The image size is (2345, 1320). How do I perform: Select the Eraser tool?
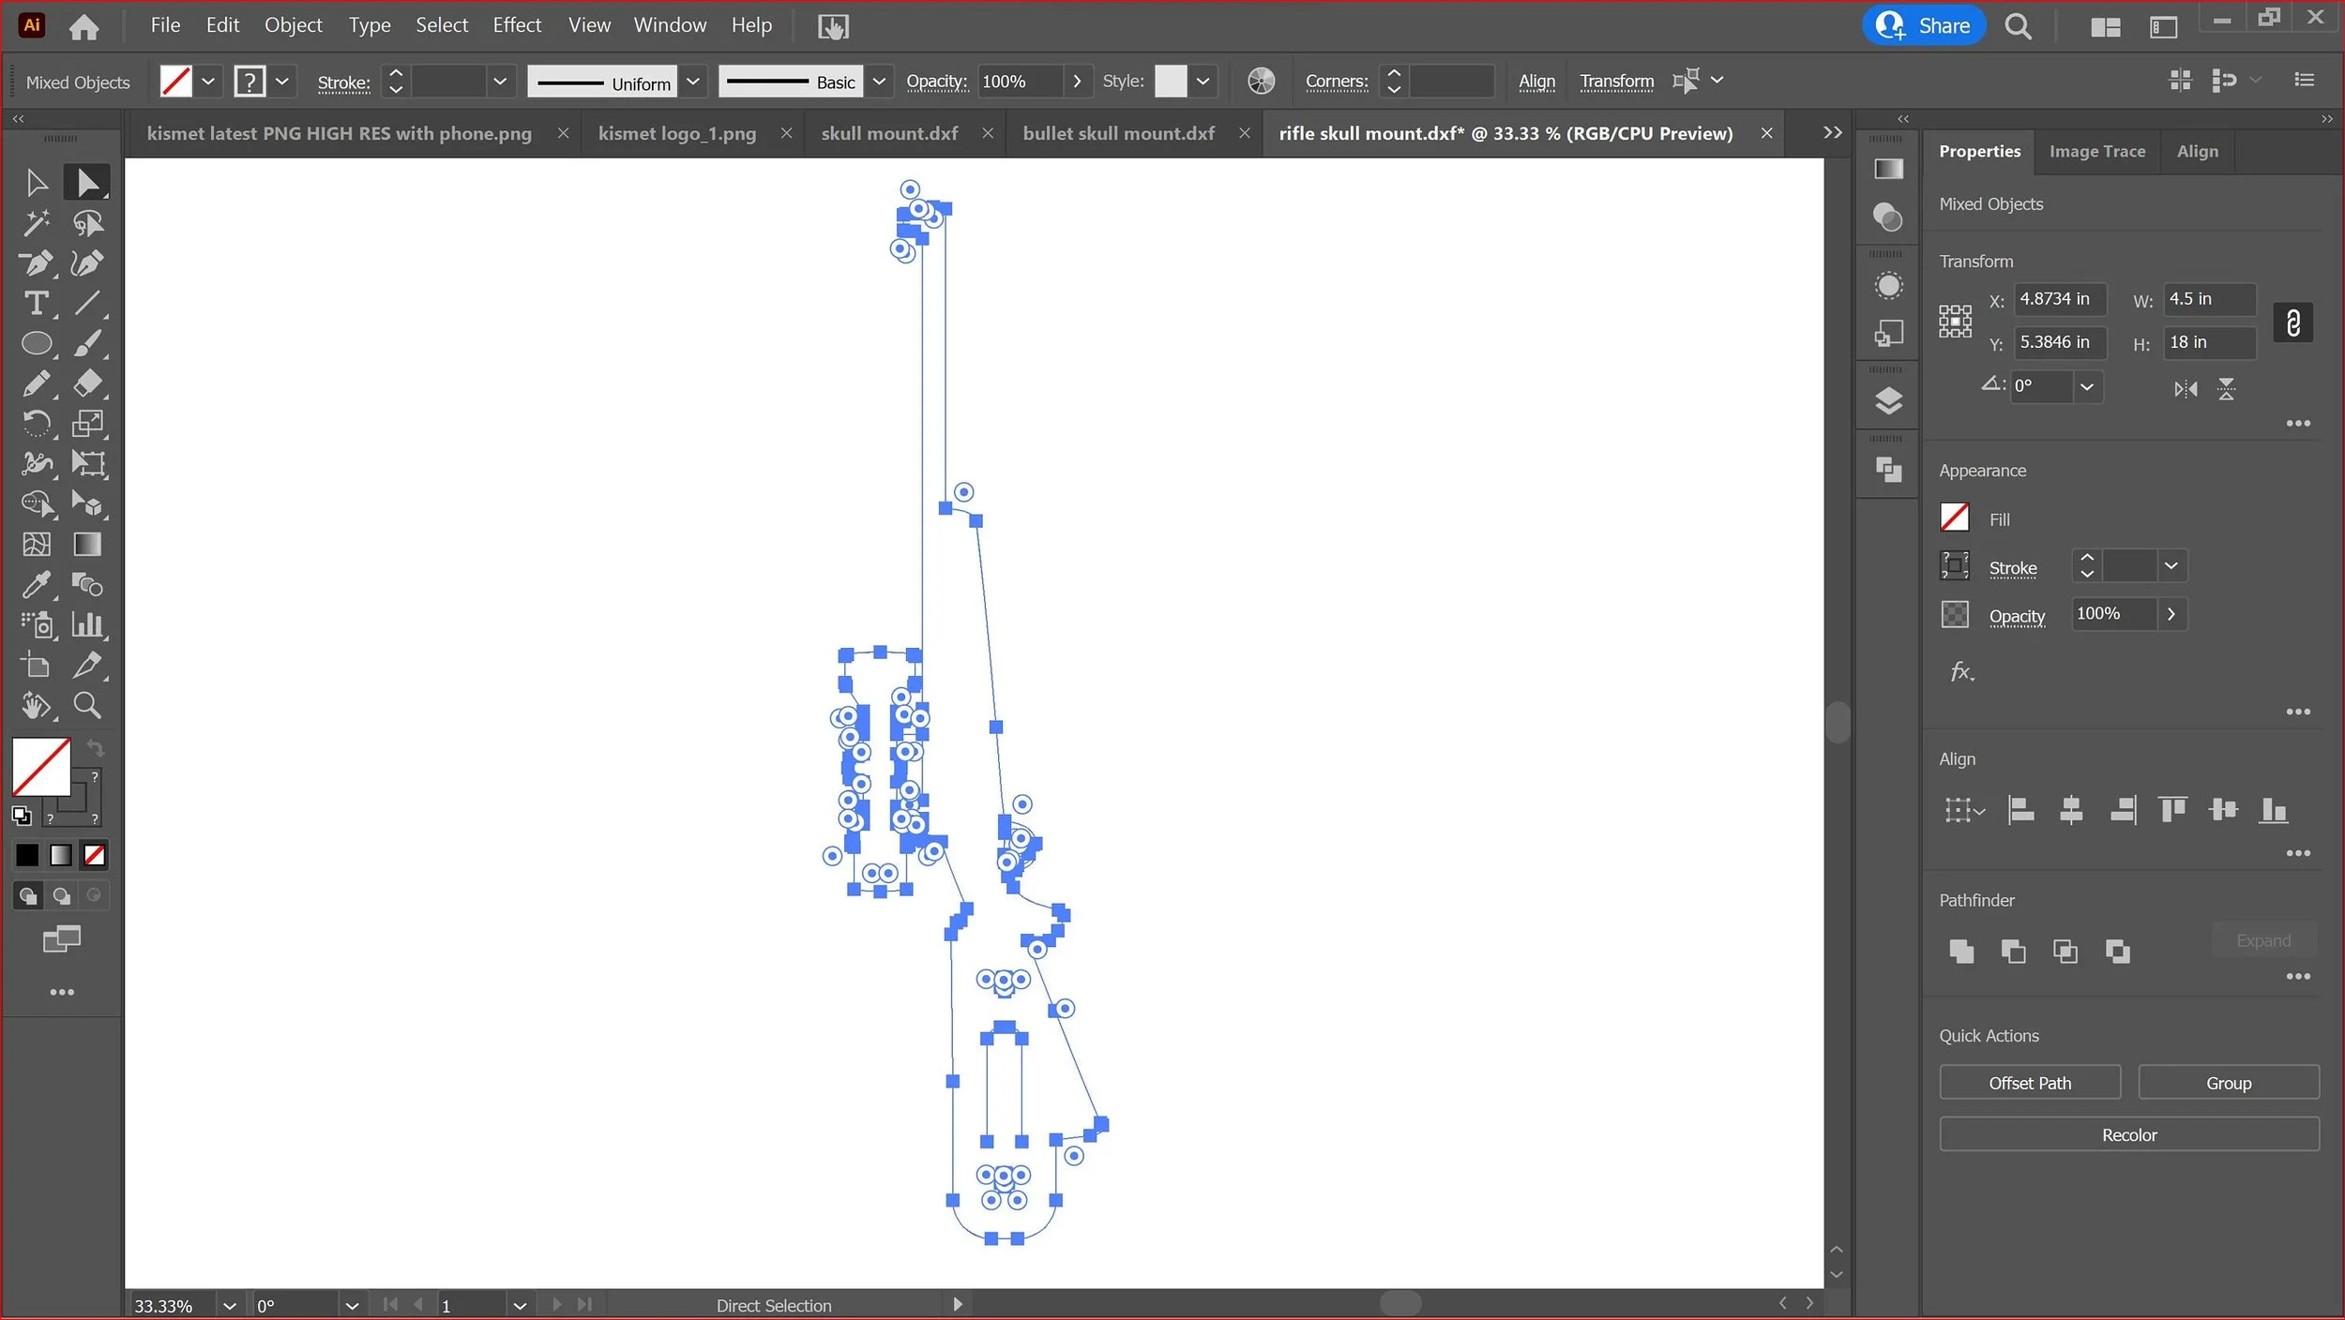pos(87,383)
